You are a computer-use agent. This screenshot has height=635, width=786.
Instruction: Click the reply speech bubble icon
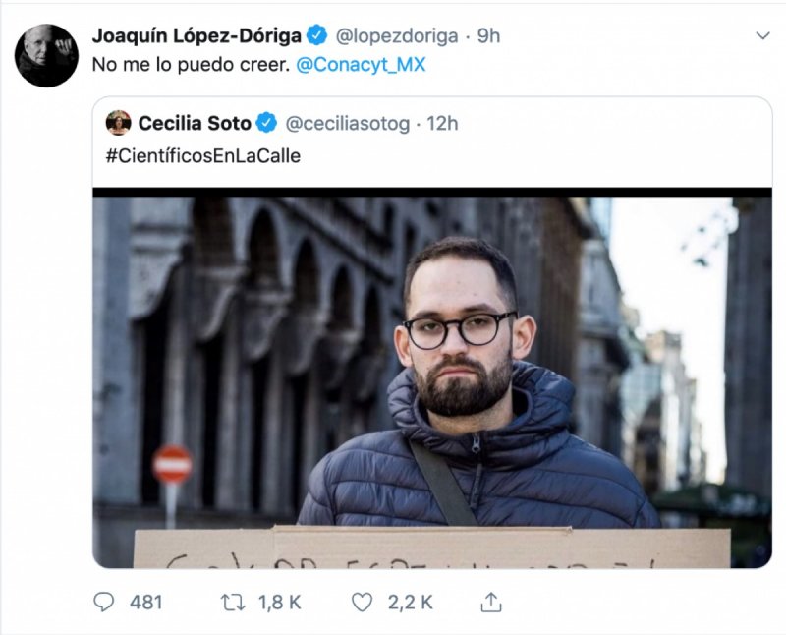(x=103, y=602)
